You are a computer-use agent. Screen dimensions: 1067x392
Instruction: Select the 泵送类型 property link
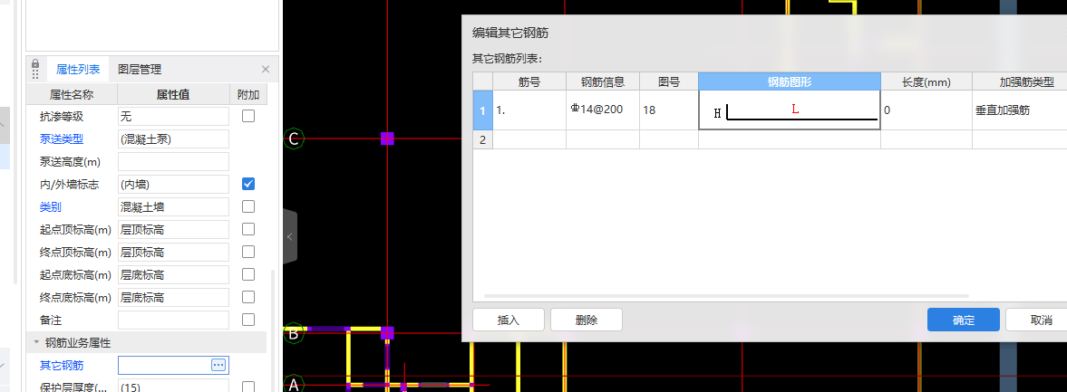[62, 139]
